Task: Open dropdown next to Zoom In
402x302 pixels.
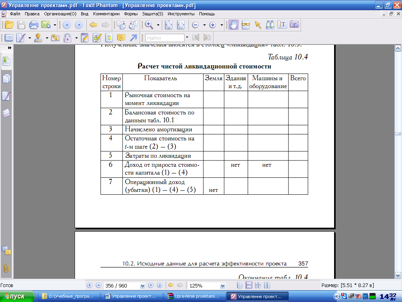Action: [x=221, y=25]
